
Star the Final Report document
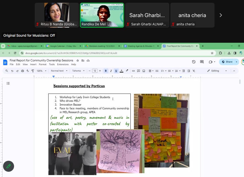[77, 60]
